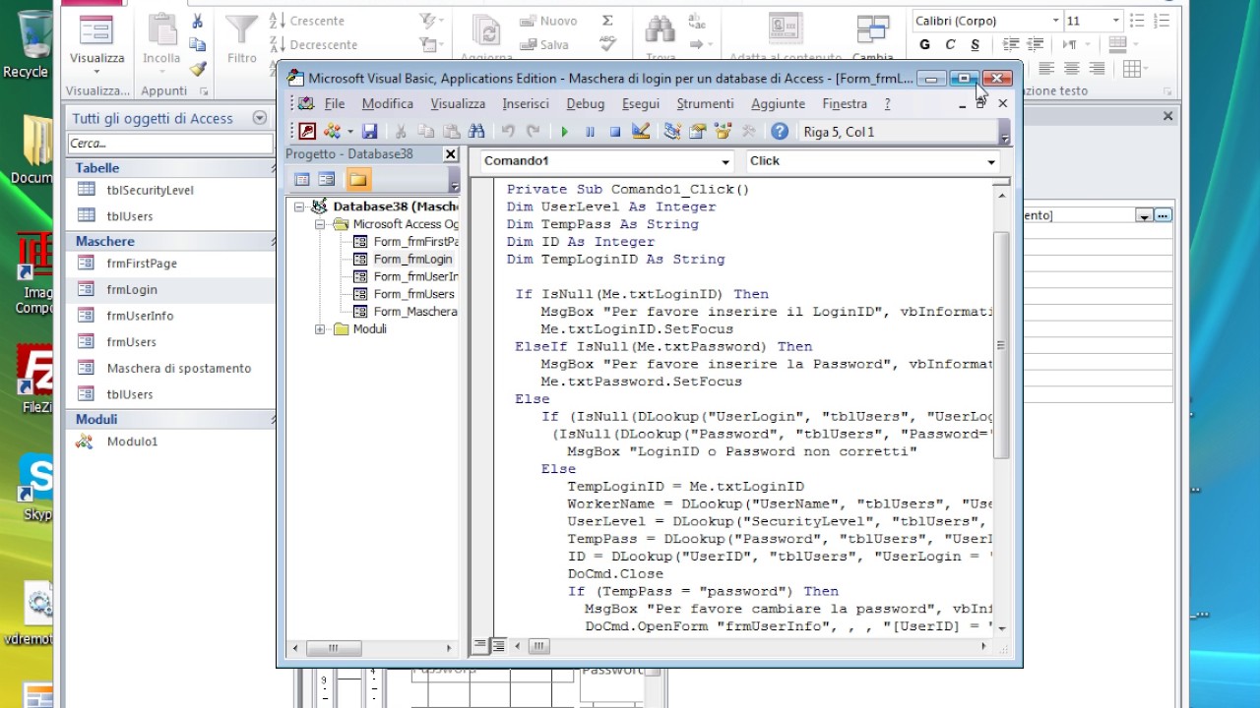Open the font size 11 dropdown
Image resolution: width=1260 pixels, height=708 pixels.
click(x=1115, y=21)
